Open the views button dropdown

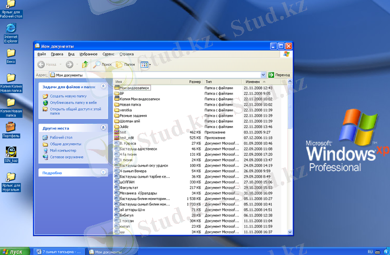click(146, 64)
